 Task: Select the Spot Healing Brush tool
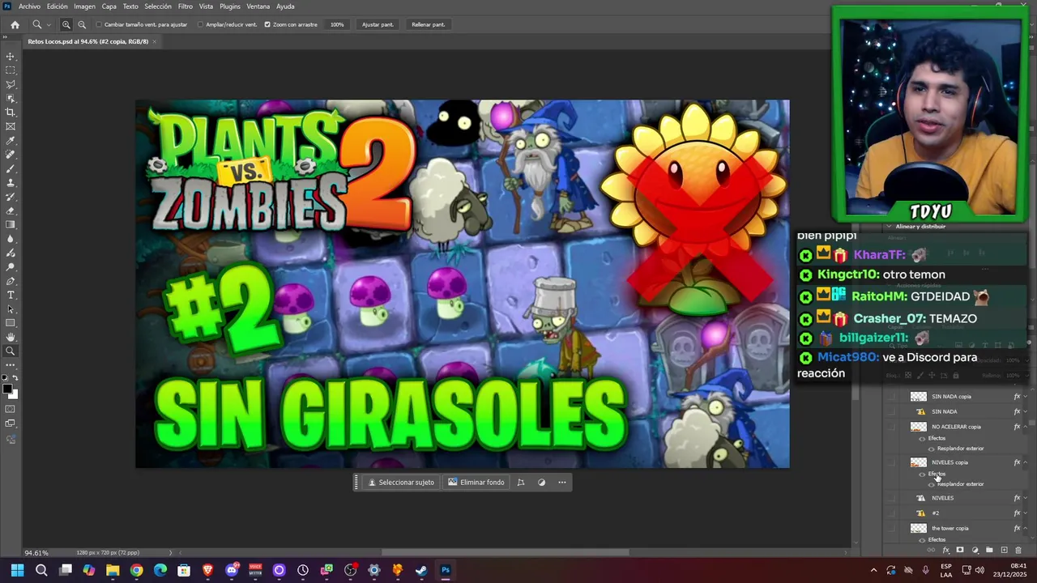coord(11,155)
